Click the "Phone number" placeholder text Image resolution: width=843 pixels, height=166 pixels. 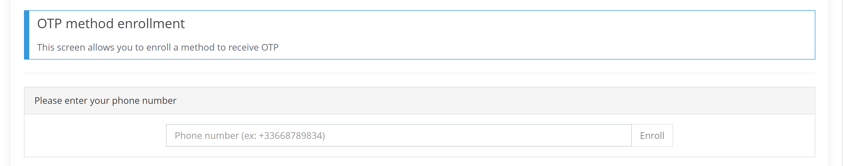(x=207, y=136)
